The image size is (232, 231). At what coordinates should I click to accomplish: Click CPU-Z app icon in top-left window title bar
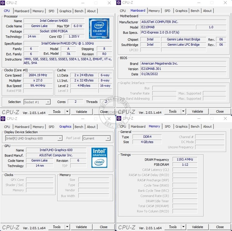(3, 3)
